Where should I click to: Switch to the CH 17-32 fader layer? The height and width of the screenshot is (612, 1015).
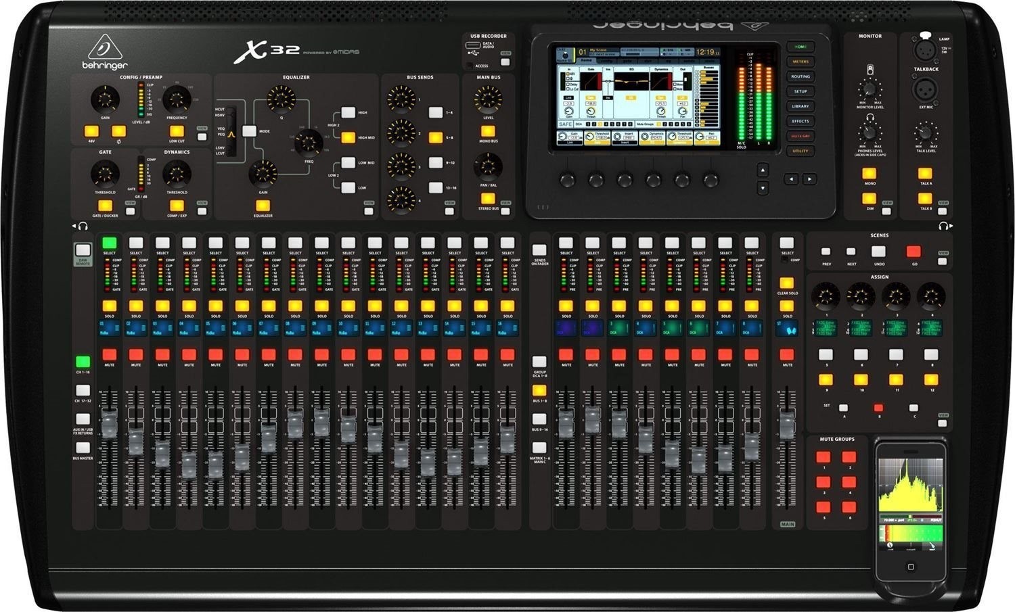(83, 390)
